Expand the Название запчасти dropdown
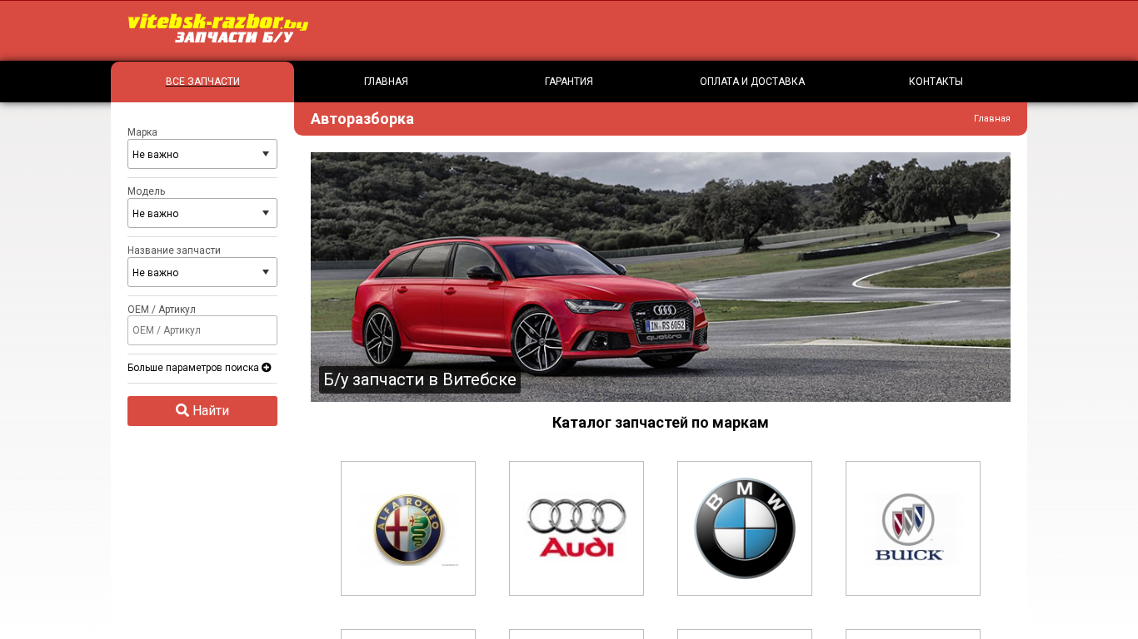Image resolution: width=1138 pixels, height=639 pixels. click(x=202, y=272)
